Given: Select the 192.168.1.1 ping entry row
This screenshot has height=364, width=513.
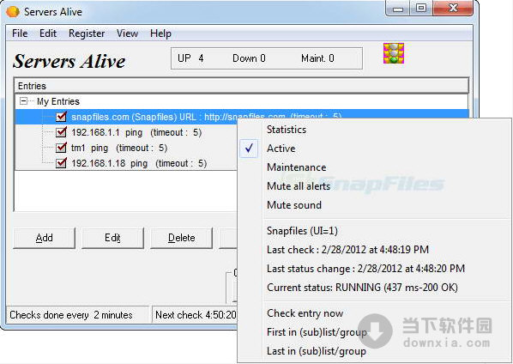Looking at the screenshot, I should [136, 132].
